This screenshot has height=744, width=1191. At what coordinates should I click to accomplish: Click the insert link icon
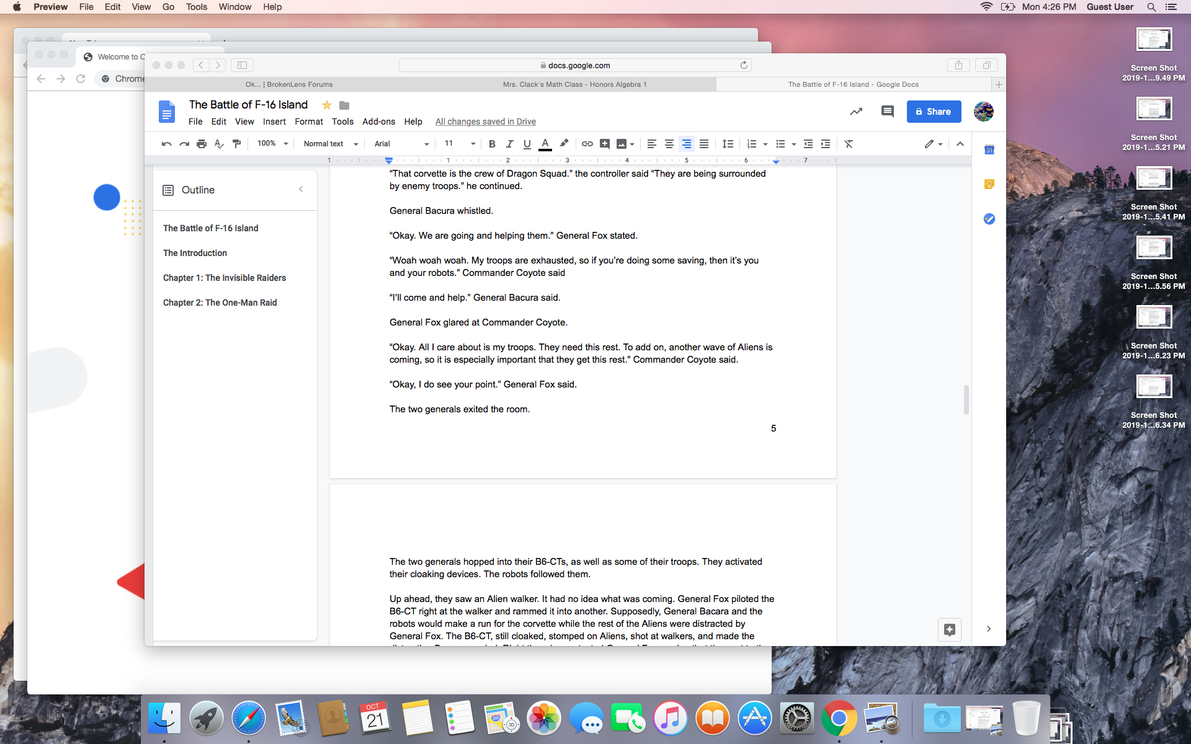tap(587, 144)
